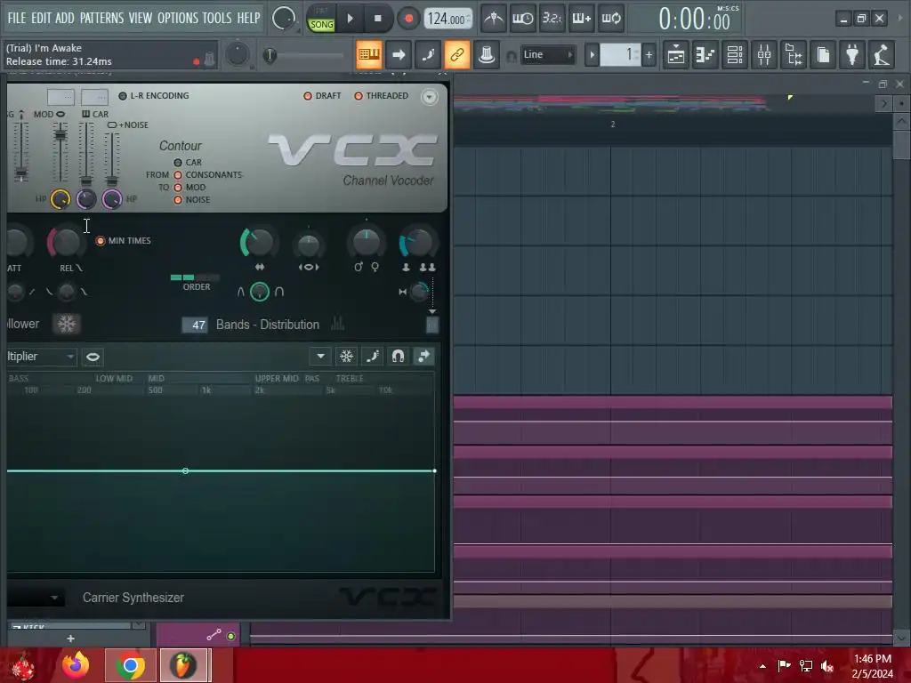This screenshot has width=911, height=683.
Task: Toggle NOISE in Contour section
Action: [x=192, y=200]
